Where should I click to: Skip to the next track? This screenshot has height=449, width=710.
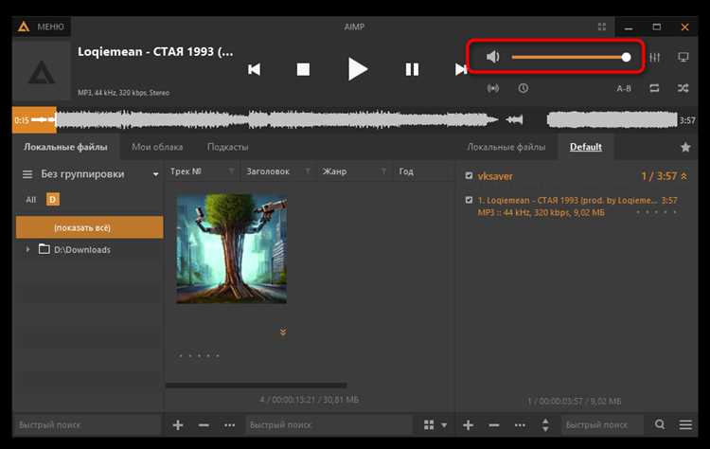pos(460,69)
